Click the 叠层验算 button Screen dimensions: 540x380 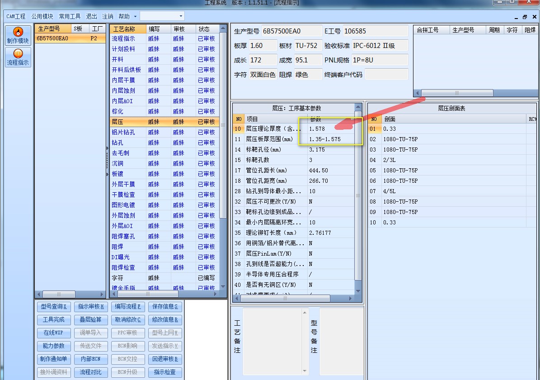pos(90,320)
